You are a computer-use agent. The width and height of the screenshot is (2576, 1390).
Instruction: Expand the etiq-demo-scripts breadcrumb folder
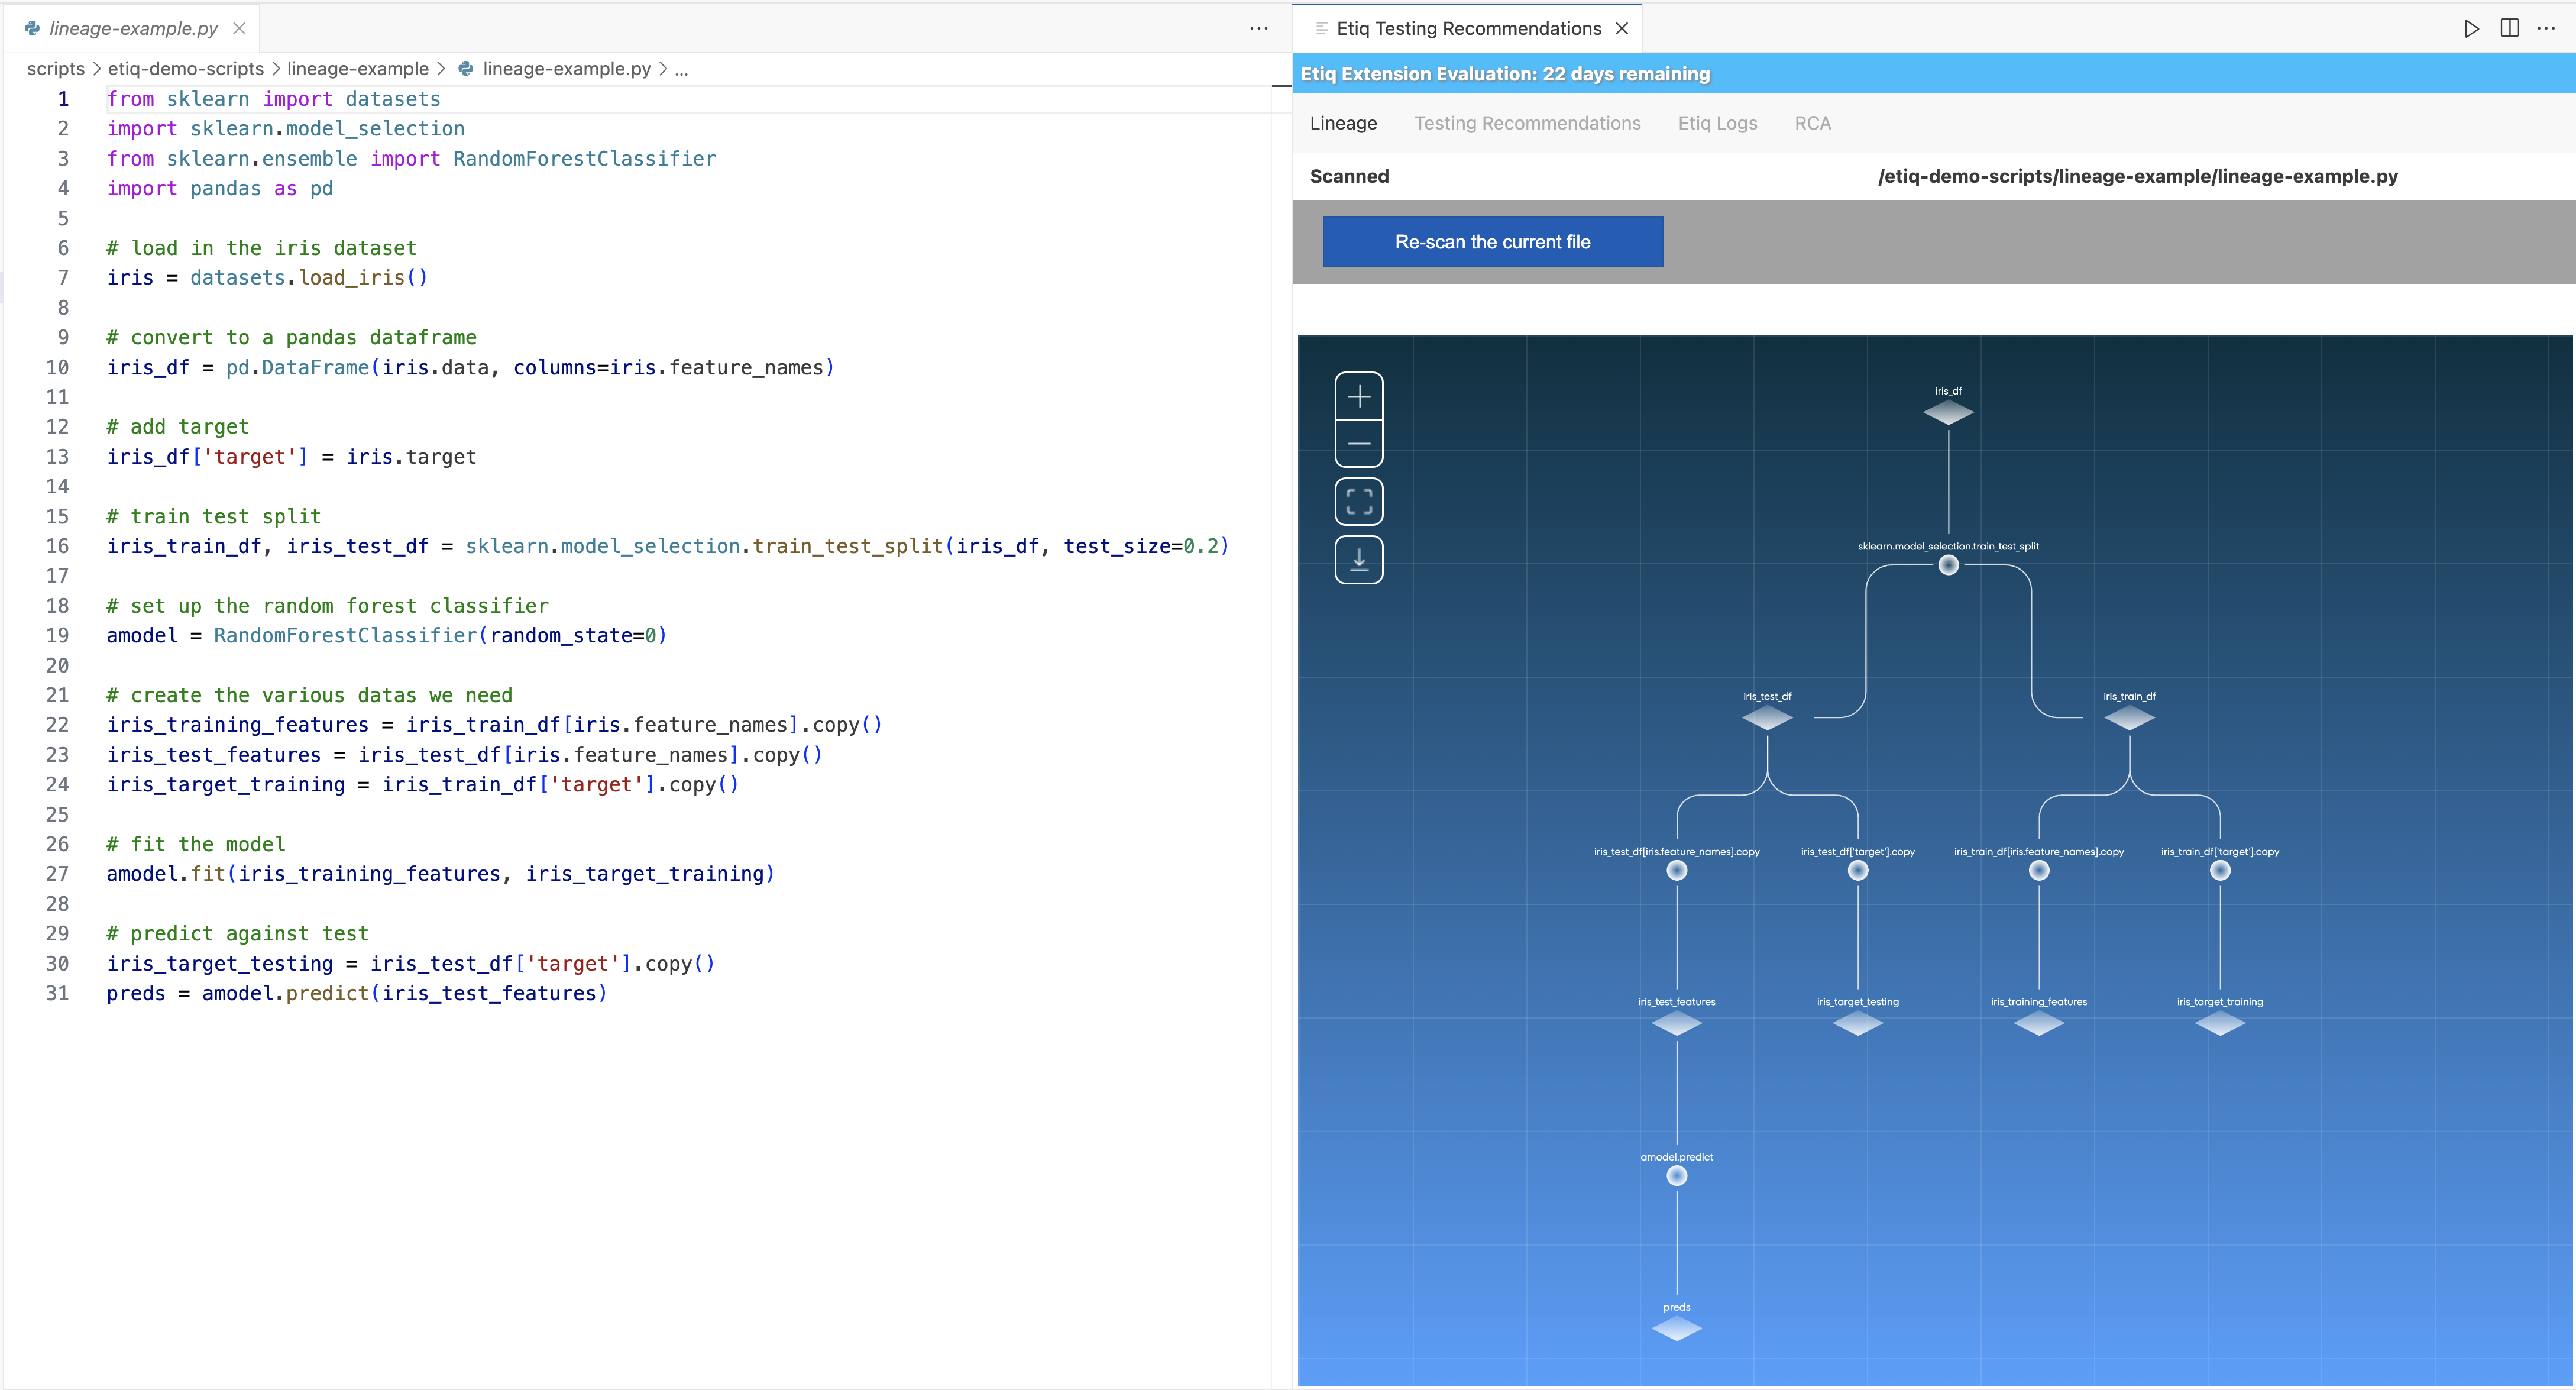click(x=185, y=68)
